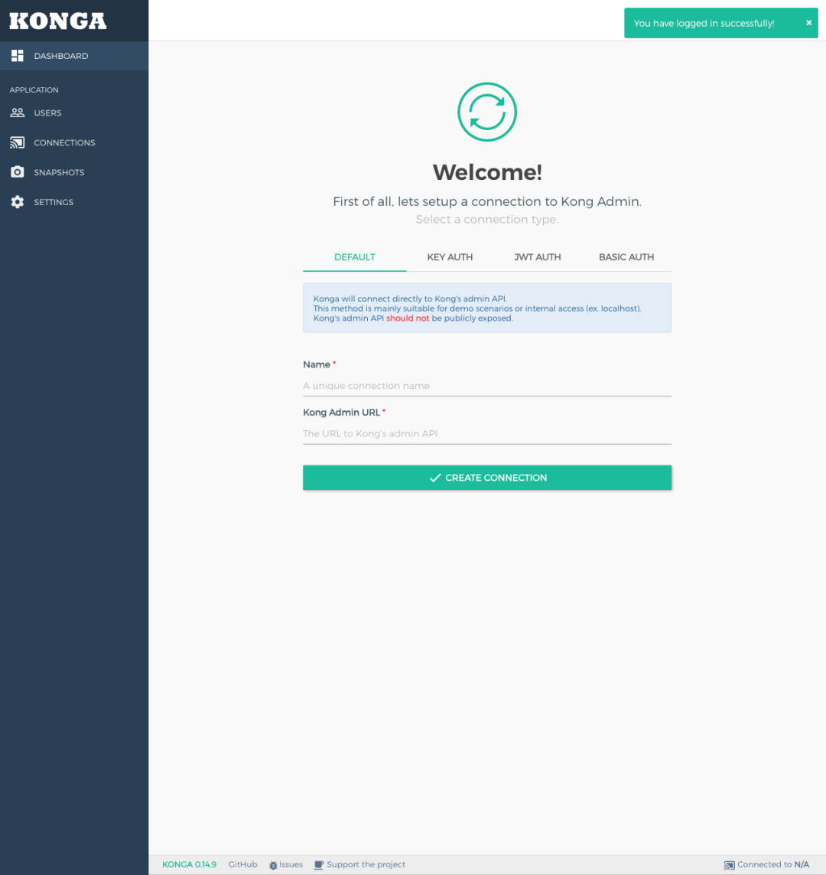Click 'You have logged in successfully!' message
The width and height of the screenshot is (826, 875).
(704, 23)
